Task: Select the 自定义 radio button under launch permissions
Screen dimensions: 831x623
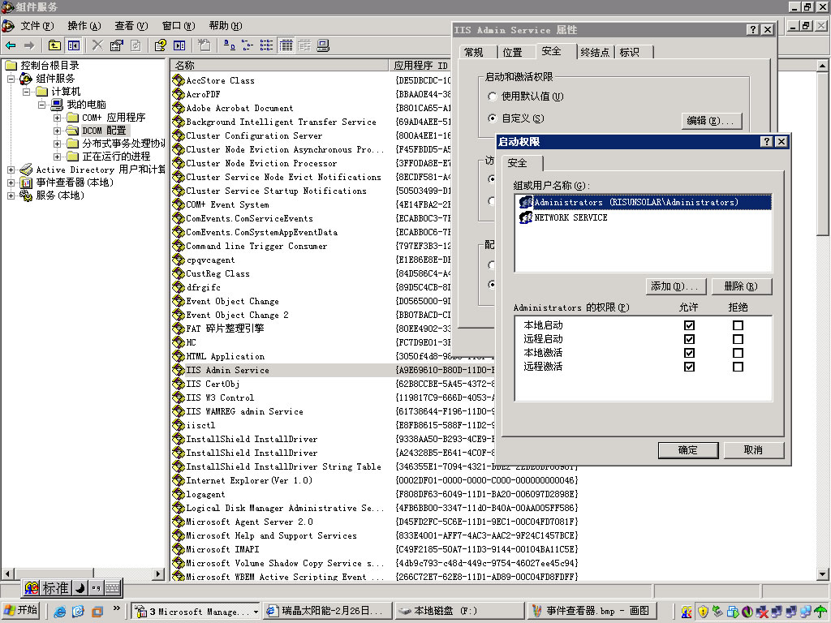Action: 493,118
